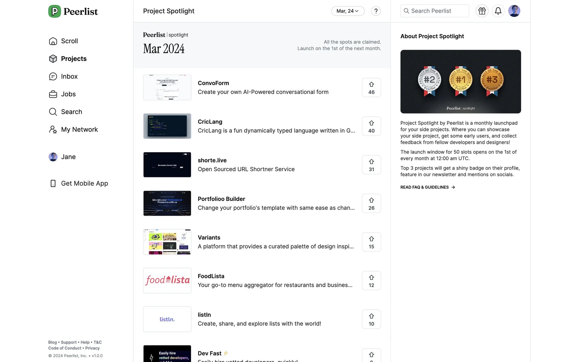The height and width of the screenshot is (362, 579).
Task: Open Inbox from sidebar
Action: [x=69, y=77]
